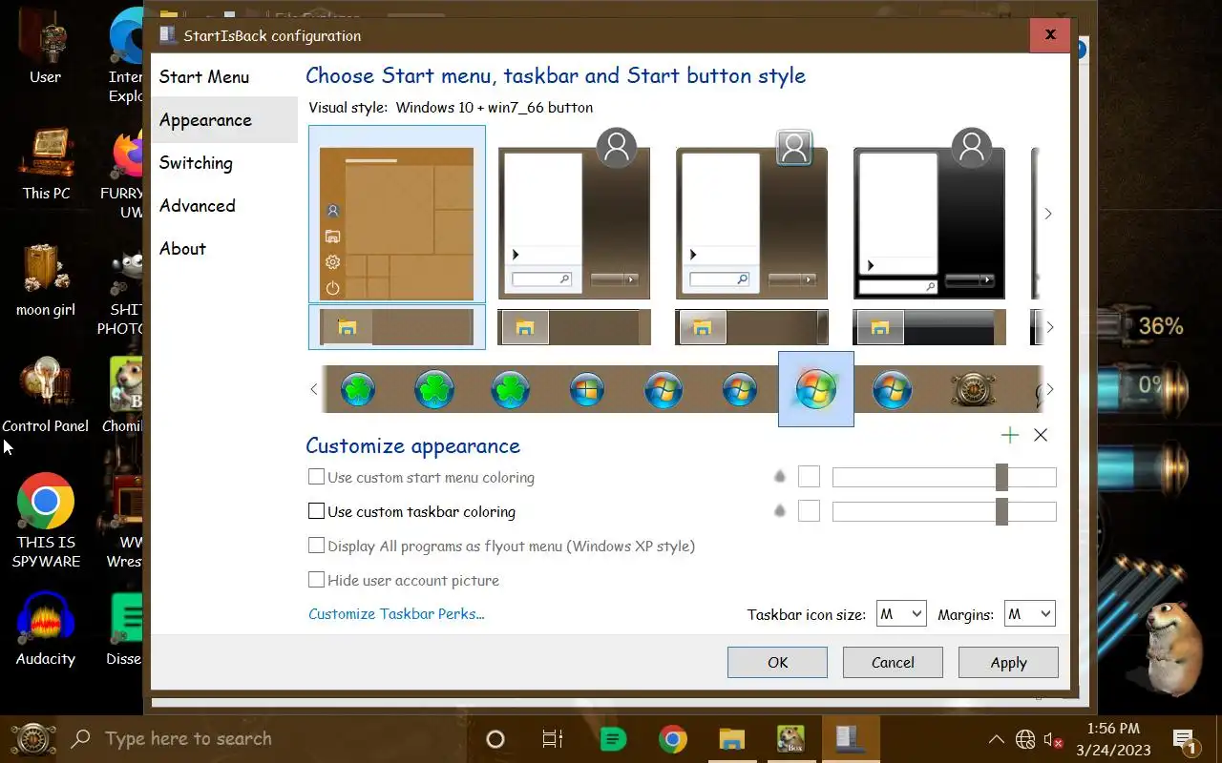Screen dimensions: 1222x763
Task: Go to the Start Menu settings page
Action: pos(224,77)
